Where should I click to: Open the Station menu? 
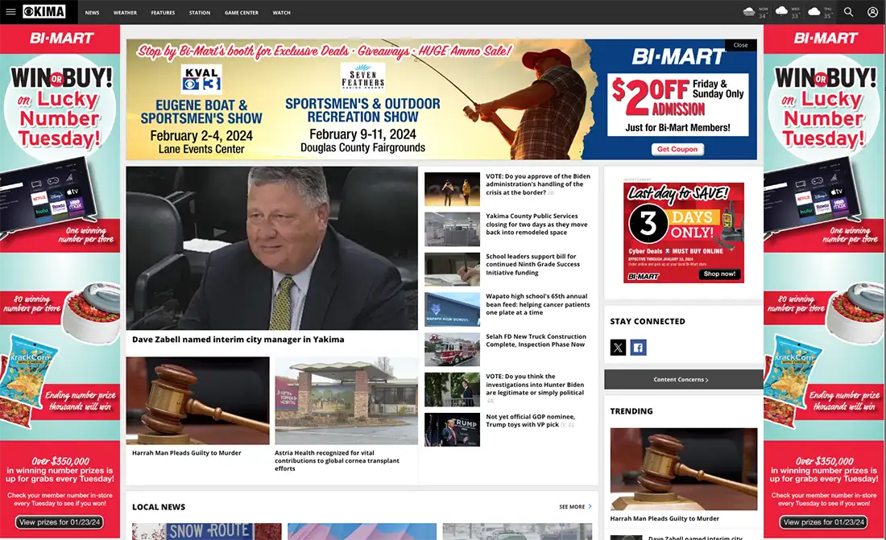(200, 12)
